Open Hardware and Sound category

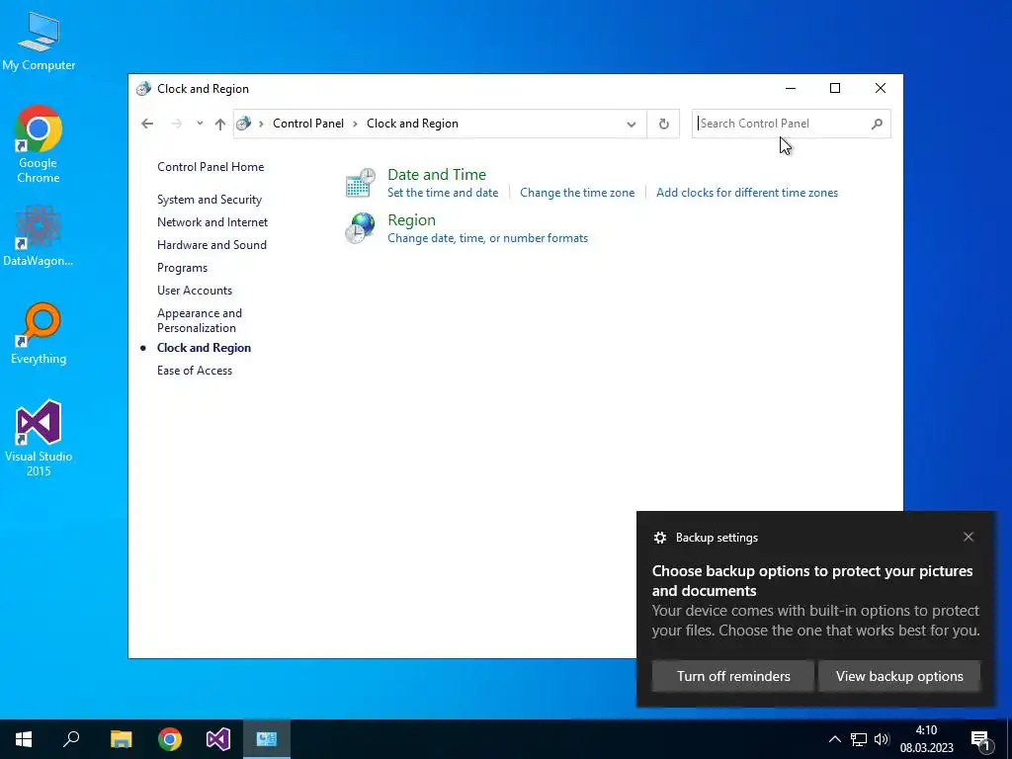coord(211,245)
